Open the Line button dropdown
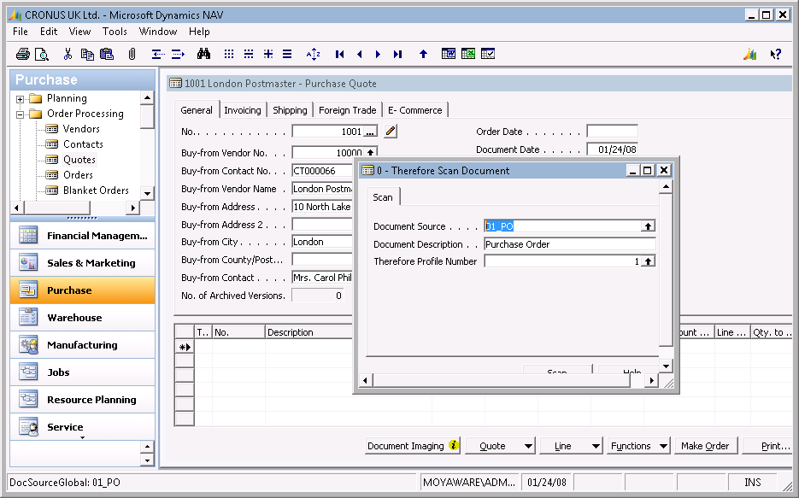This screenshot has width=799, height=498. click(596, 446)
